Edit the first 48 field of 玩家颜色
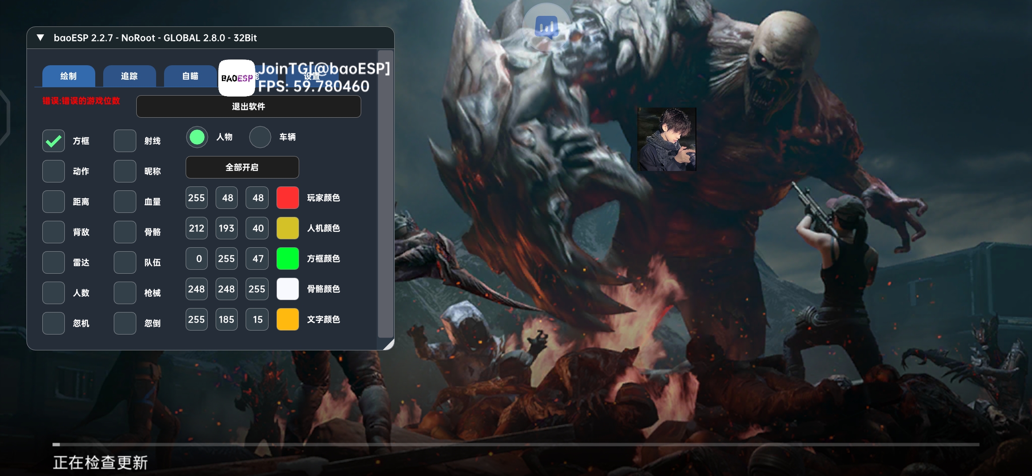 [x=227, y=198]
